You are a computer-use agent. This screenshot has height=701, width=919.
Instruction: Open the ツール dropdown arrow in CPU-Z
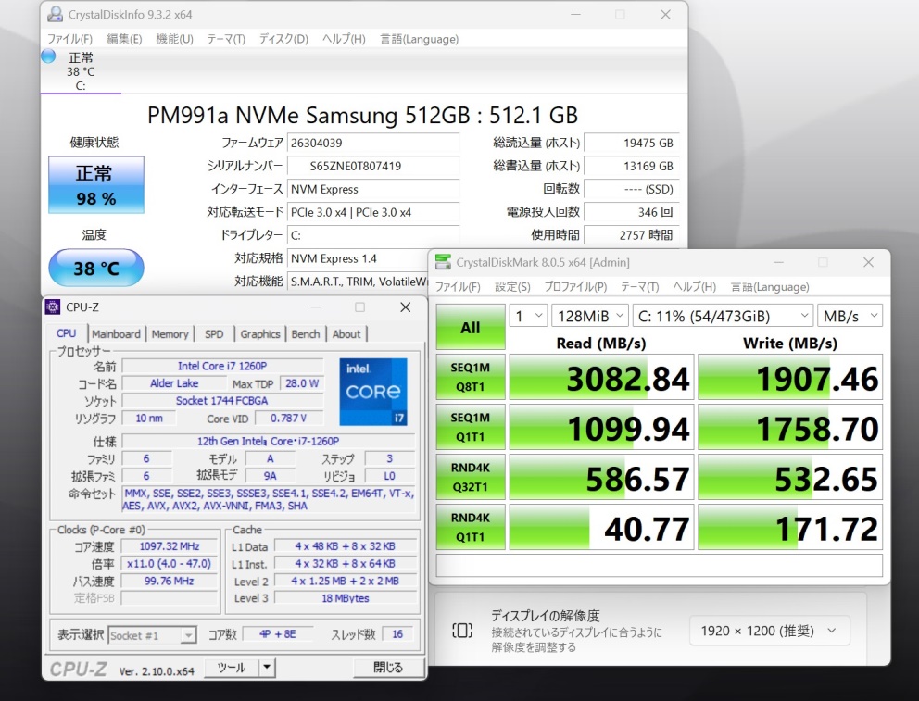[x=267, y=668]
